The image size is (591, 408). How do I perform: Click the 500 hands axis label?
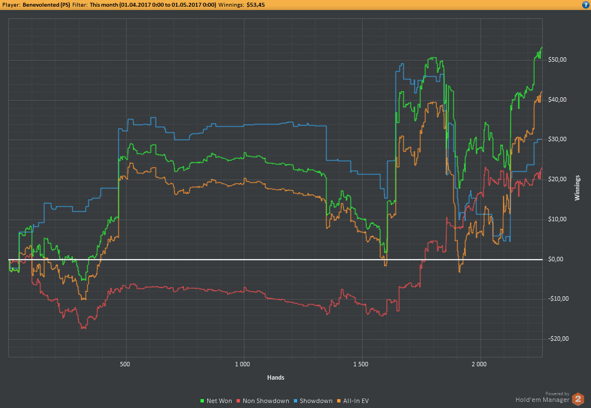(x=125, y=364)
